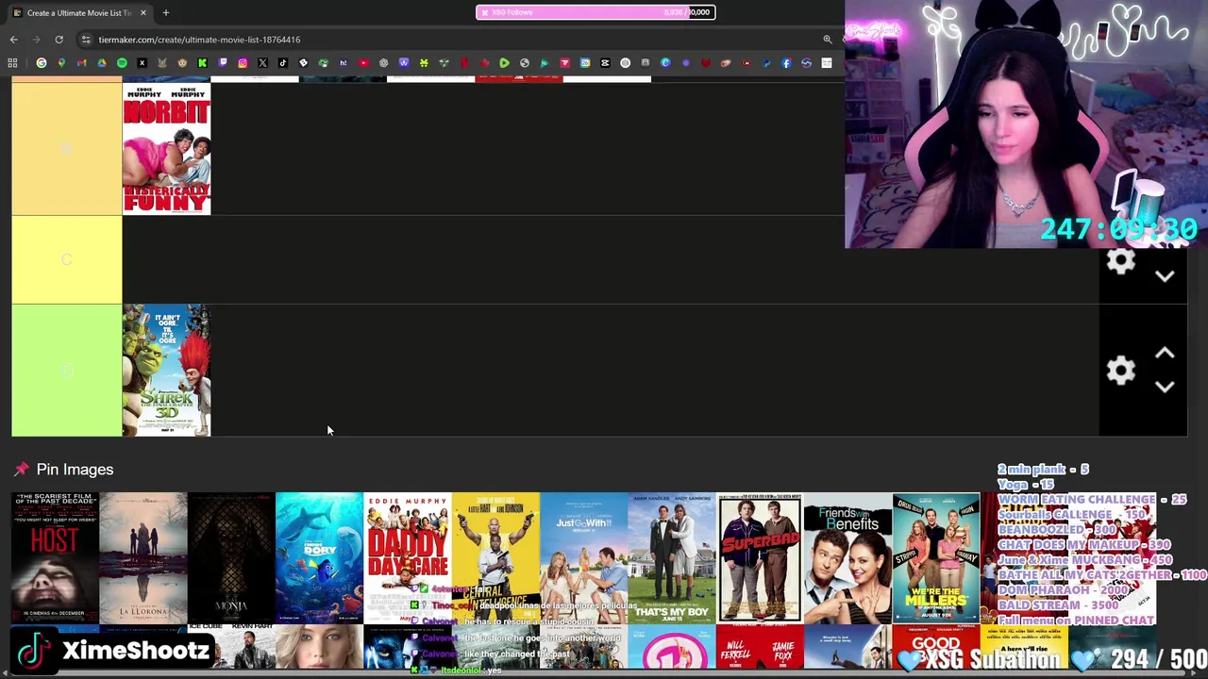Focus the tiermaker.com URL address field
This screenshot has width=1208, height=679.
tap(453, 40)
